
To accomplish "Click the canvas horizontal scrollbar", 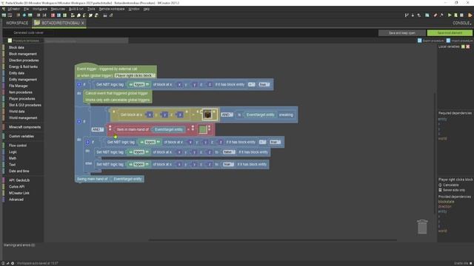I will click(x=272, y=240).
